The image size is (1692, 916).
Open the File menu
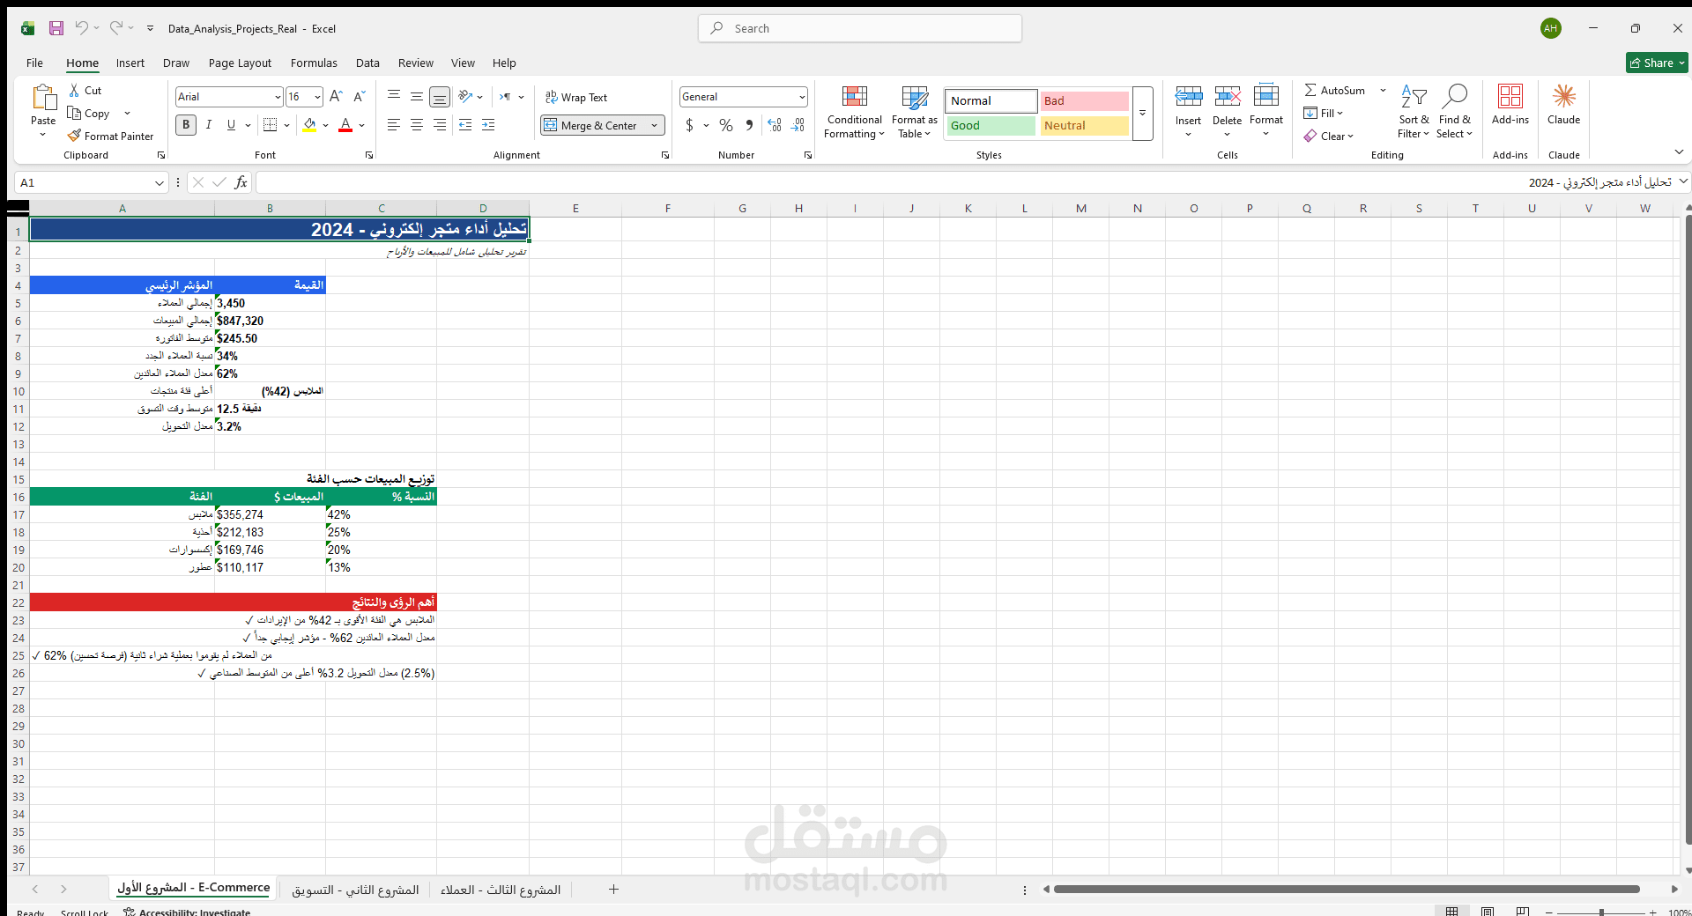point(34,63)
